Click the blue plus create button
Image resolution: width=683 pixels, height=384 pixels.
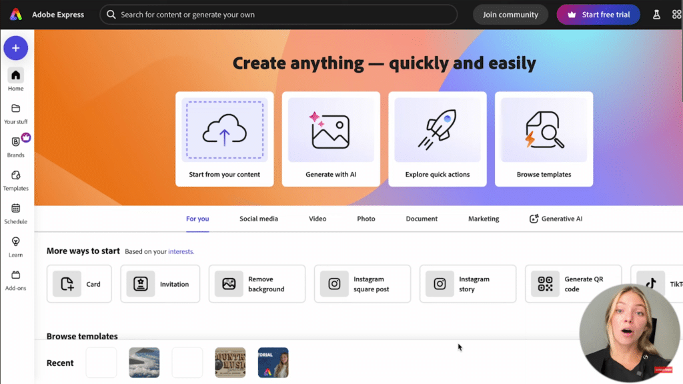point(16,48)
